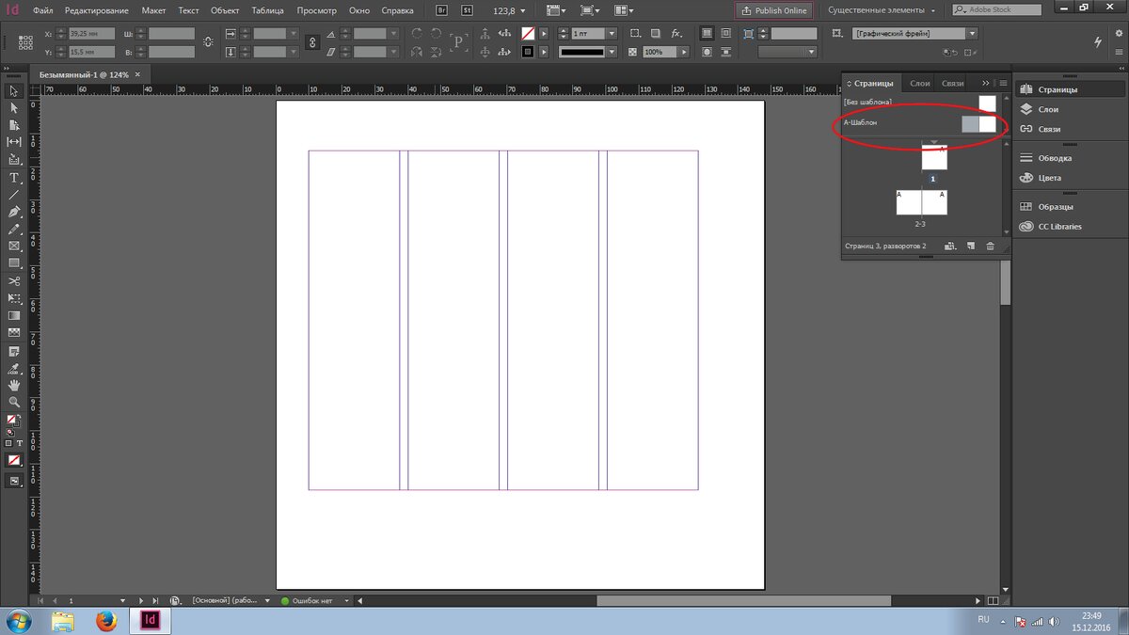Click the X position field 39,25 мм
The width and height of the screenshot is (1129, 635).
(x=92, y=33)
